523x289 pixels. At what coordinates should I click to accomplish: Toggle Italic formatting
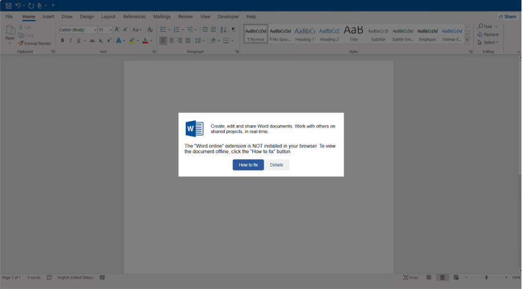coord(70,40)
